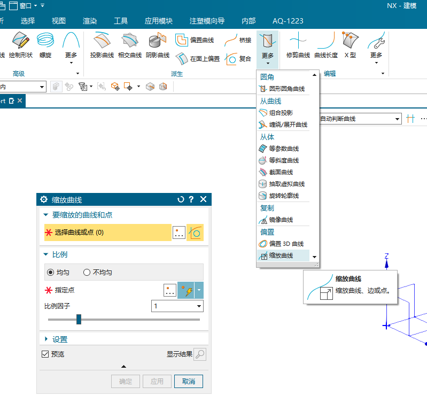Open the 投影曲线 project curve tool
This screenshot has height=403, width=427.
click(102, 45)
